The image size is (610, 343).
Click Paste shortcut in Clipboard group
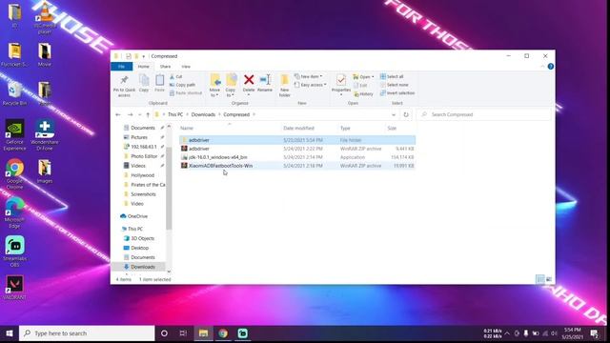click(186, 93)
